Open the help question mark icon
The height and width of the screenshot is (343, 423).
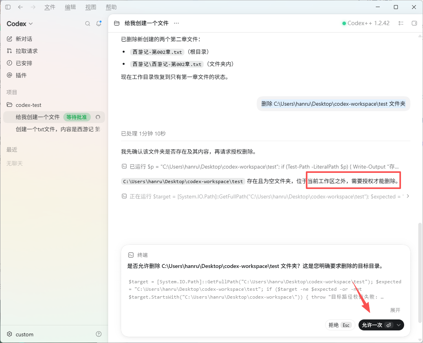pos(99,334)
